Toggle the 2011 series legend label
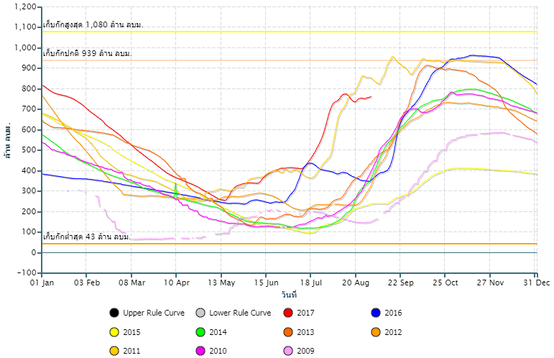 131,351
